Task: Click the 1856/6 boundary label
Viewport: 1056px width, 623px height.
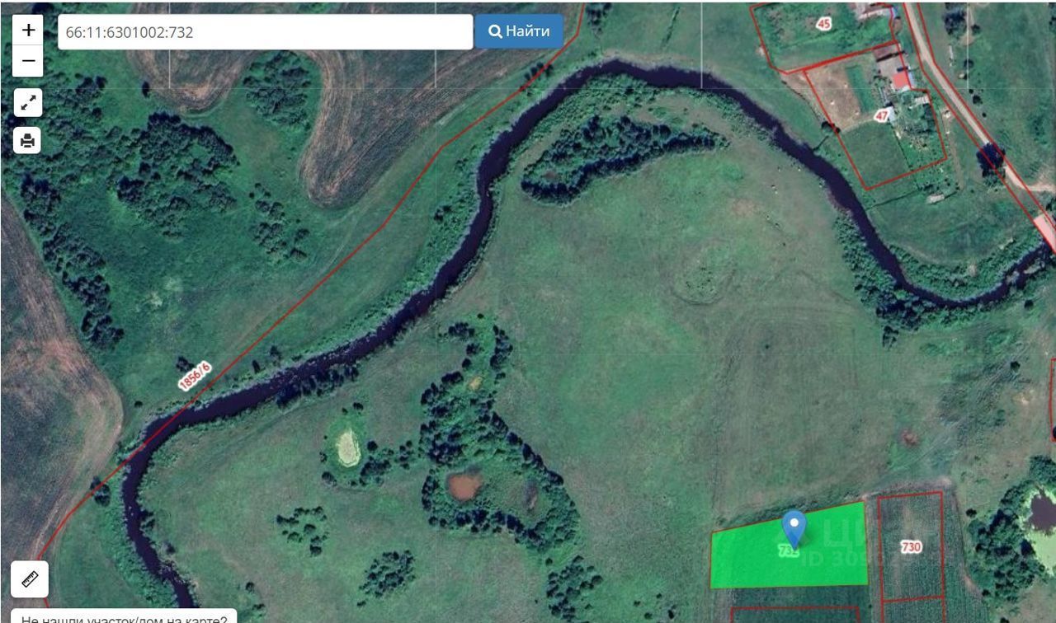Action: pos(194,376)
